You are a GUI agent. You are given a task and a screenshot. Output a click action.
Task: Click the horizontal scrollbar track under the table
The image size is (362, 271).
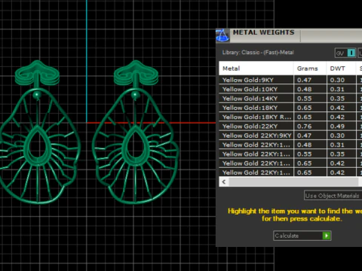pyautogui.click(x=293, y=181)
